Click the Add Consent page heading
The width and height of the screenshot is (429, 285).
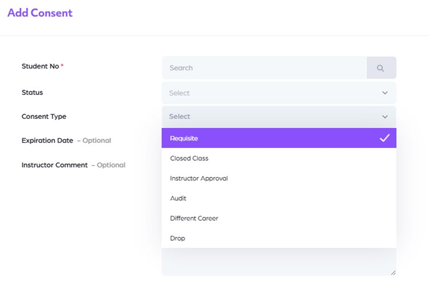click(39, 13)
